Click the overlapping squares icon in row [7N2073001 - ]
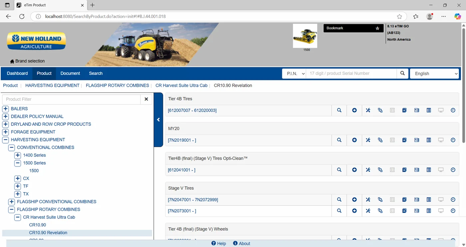466x247 pixels. pos(380,211)
